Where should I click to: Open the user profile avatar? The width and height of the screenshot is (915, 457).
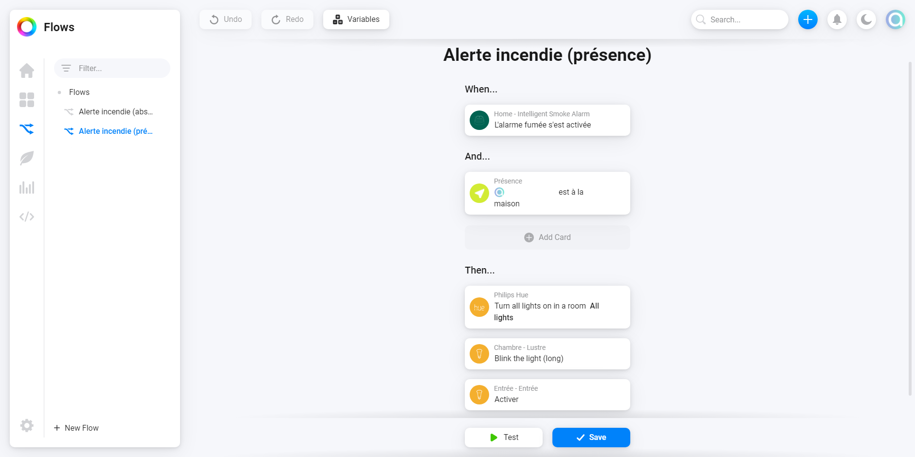point(896,19)
